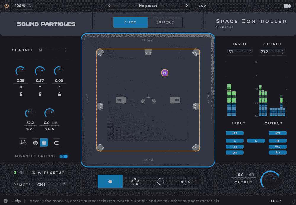Lock the X axis with its padlock
Image resolution: width=296 pixels, height=205 pixels.
coord(21,94)
